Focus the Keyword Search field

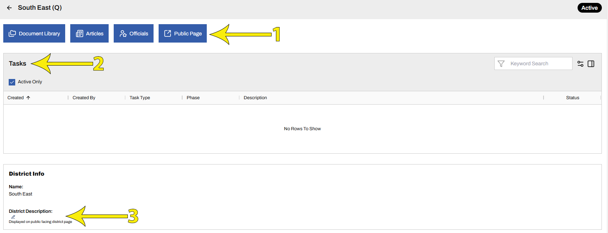[533, 63]
